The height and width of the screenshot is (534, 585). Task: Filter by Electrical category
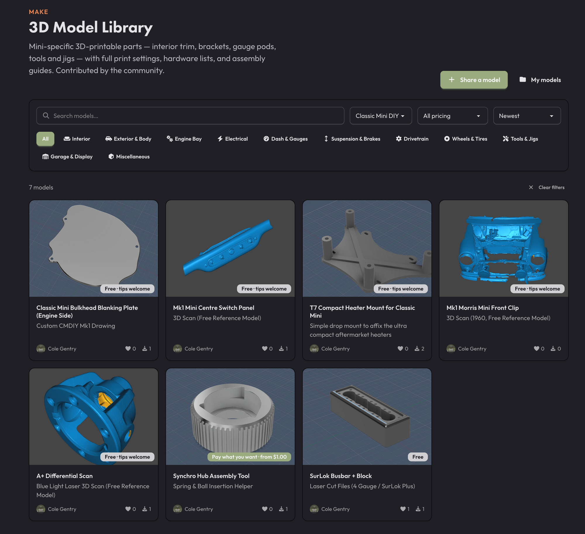tap(233, 139)
